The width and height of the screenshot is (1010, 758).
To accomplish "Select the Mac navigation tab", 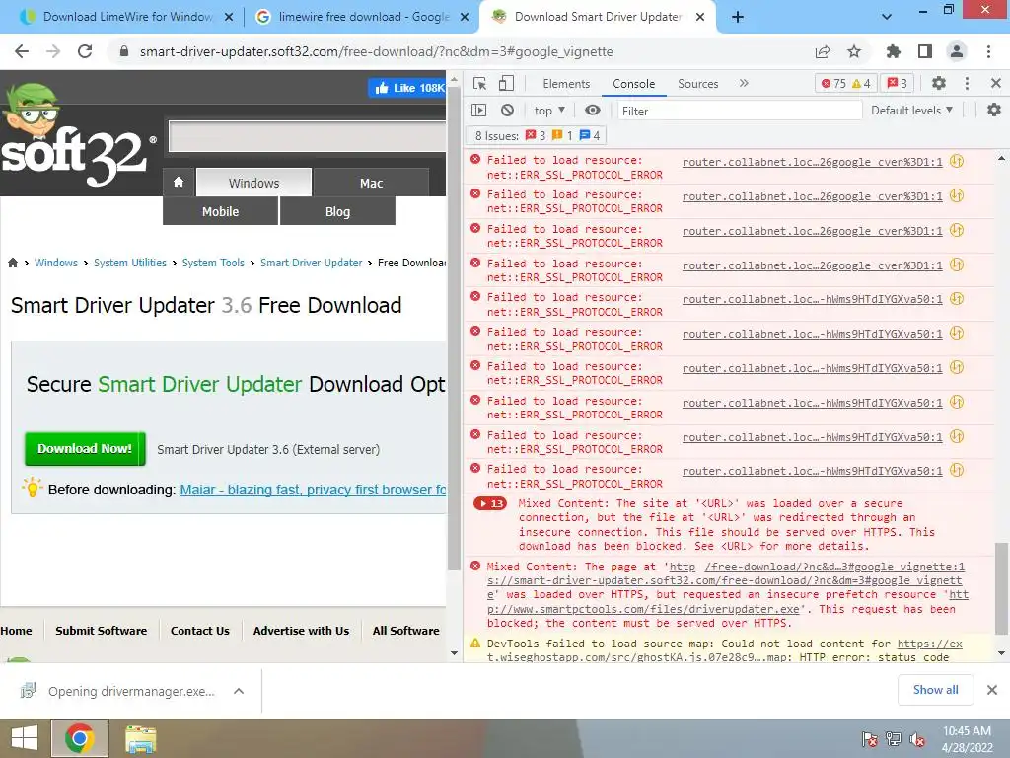I will pos(371,183).
